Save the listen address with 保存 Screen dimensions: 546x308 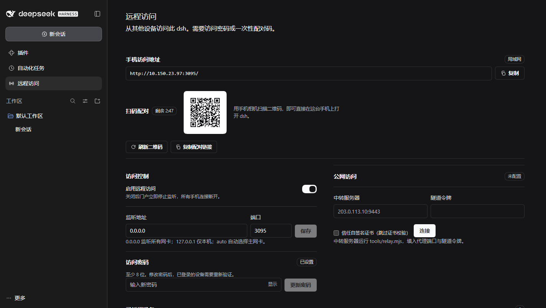[x=306, y=231]
